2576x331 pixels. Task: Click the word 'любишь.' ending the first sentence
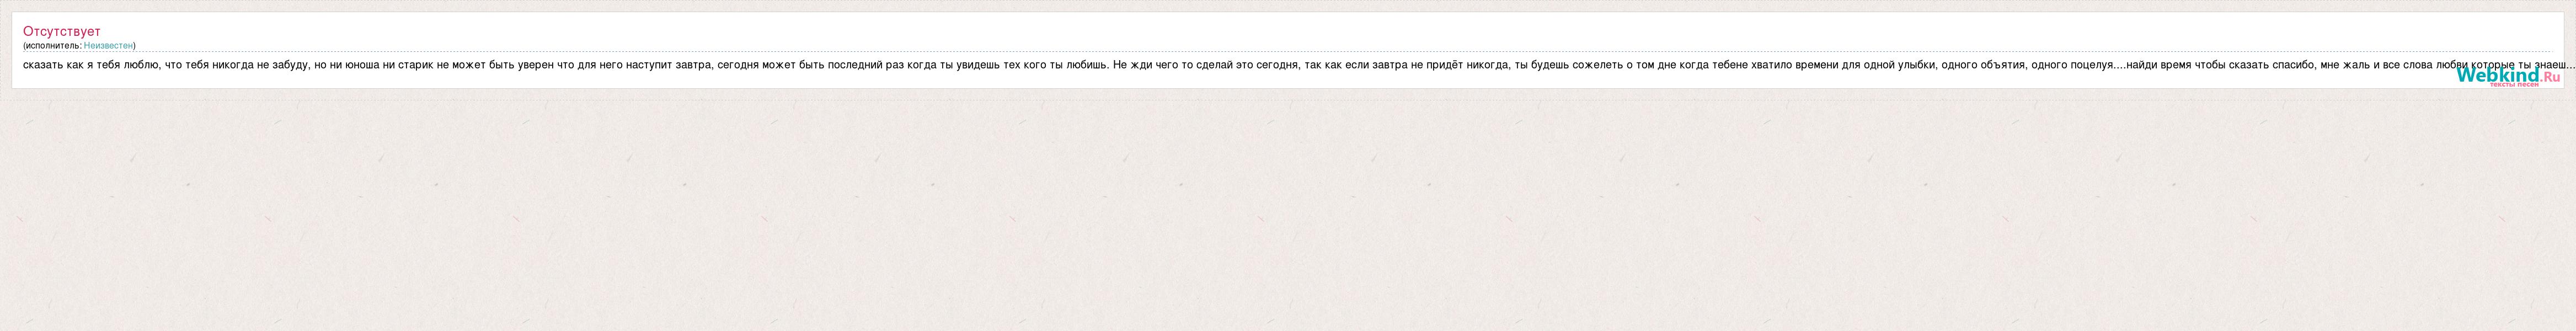[x=1085, y=65]
